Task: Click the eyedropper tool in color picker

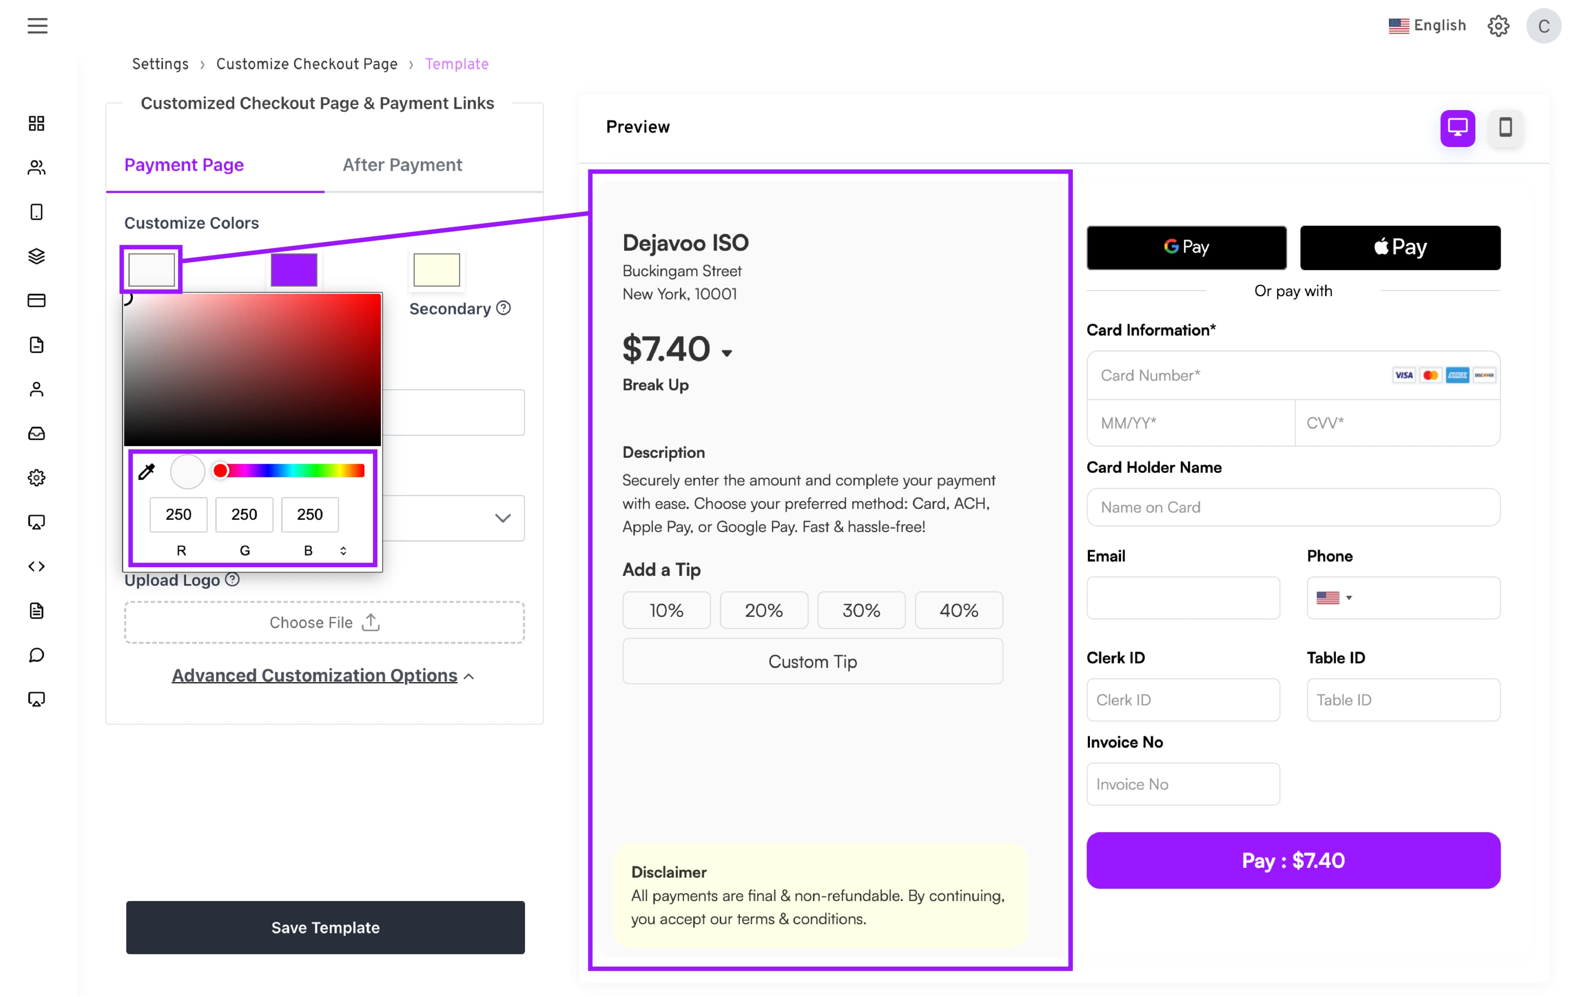Action: click(x=146, y=471)
